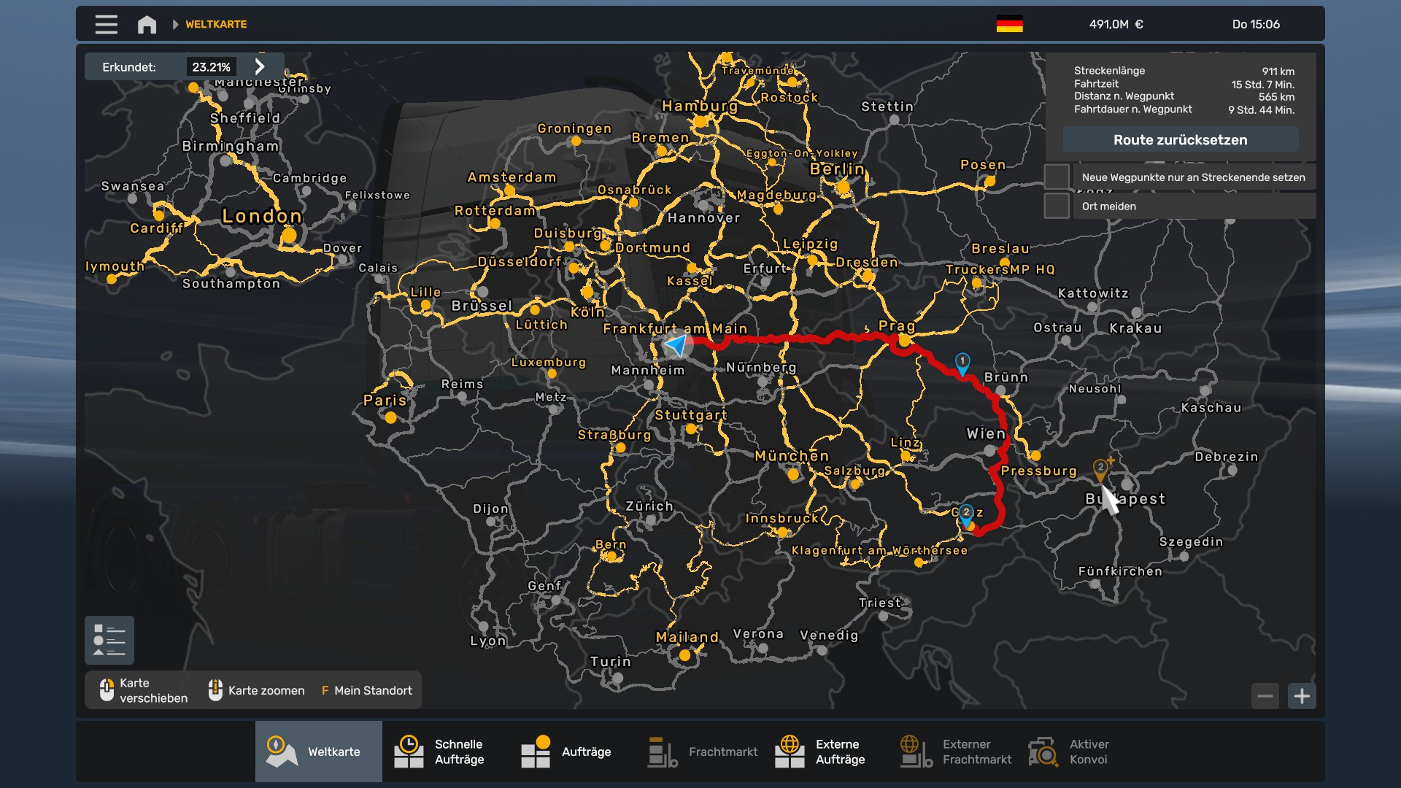This screenshot has height=788, width=1401.
Task: Zoom in with the plus button
Action: (x=1302, y=696)
